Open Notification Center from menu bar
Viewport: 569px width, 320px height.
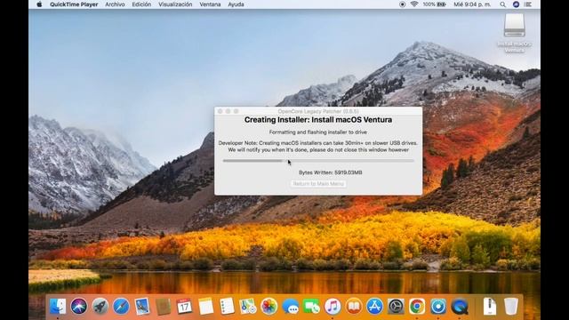tap(528, 4)
